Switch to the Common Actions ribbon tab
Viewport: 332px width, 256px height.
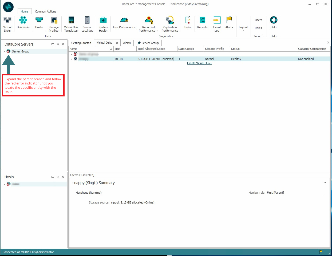tap(46, 11)
